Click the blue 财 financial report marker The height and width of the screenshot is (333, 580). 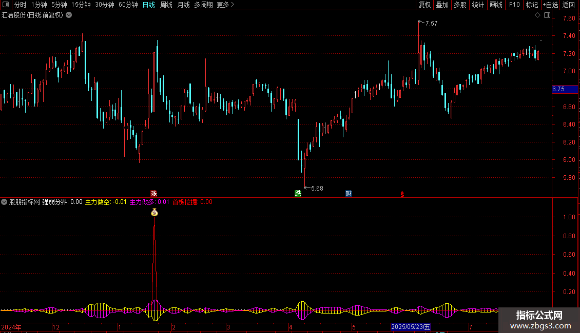coord(349,194)
